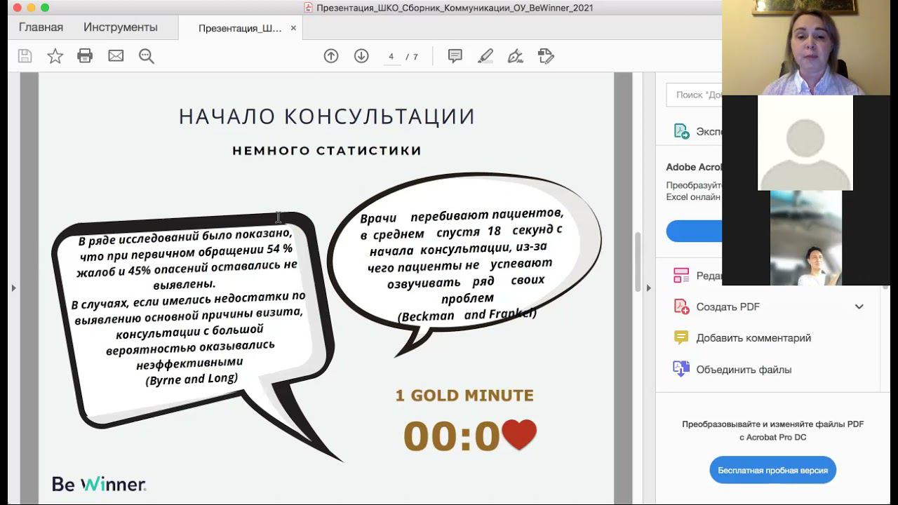Viewport: 898px width, 505px height.
Task: Click the Save file icon
Action: tap(25, 56)
